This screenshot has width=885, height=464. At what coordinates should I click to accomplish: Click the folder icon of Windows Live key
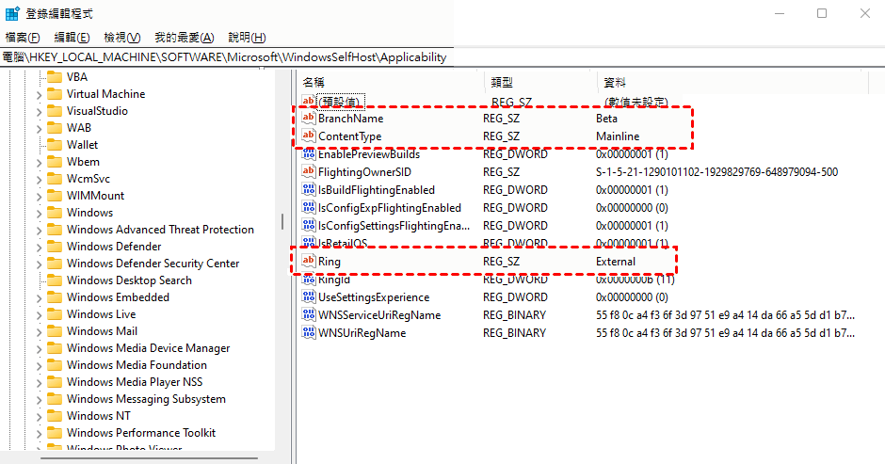[x=55, y=313]
